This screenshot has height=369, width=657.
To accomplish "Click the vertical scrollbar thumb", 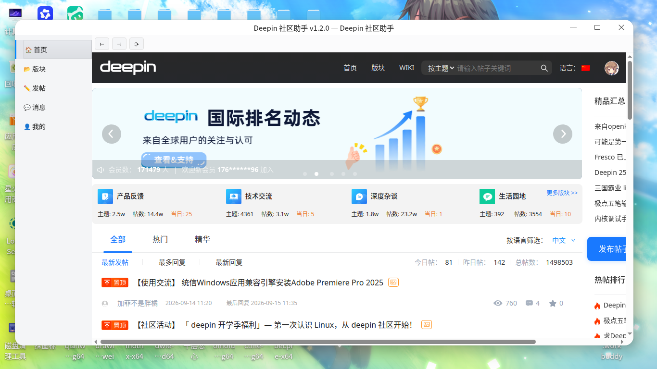I will coord(630,90).
